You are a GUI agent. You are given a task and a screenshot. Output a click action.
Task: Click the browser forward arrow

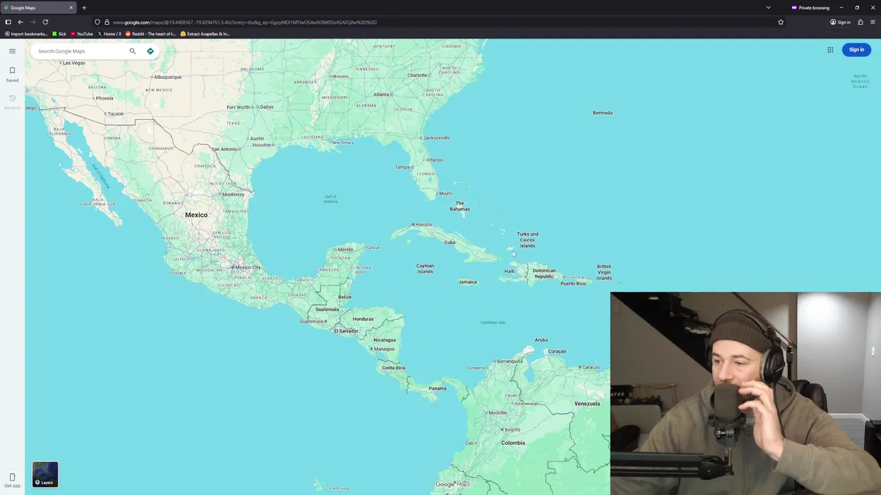[32, 22]
